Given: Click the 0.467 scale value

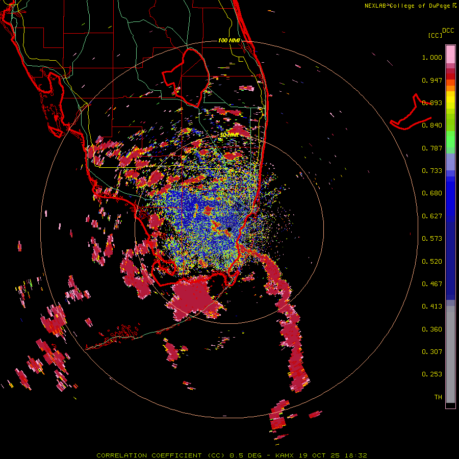Looking at the screenshot, I should tap(432, 284).
